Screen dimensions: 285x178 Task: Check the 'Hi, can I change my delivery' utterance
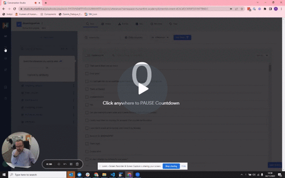click(x=87, y=159)
